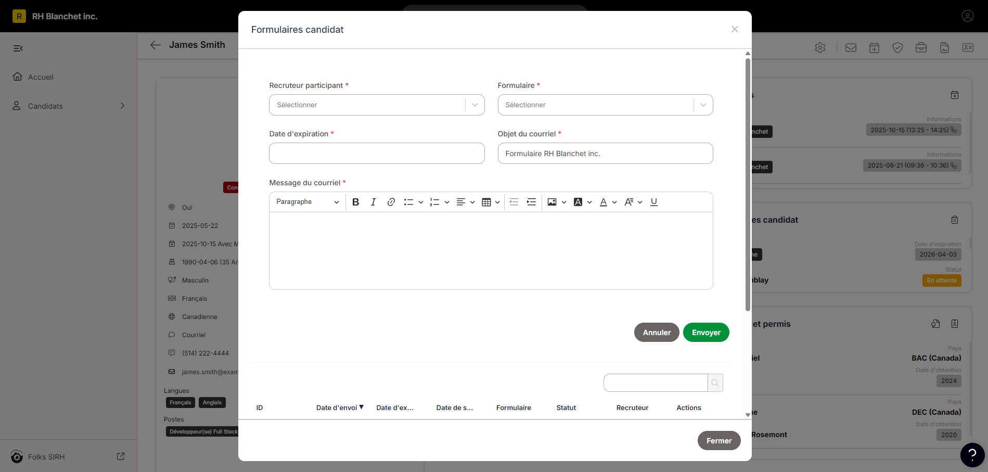
Task: Open the help question mark bubble
Action: pyautogui.click(x=972, y=455)
